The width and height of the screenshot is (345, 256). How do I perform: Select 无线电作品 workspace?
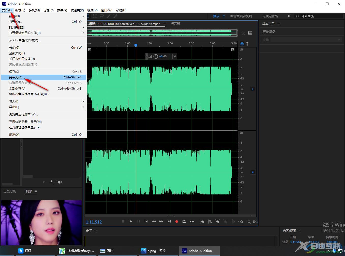(x=270, y=16)
